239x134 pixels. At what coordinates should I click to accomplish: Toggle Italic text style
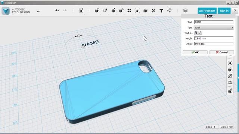200,33
